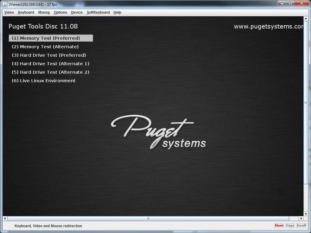311x233 pixels.
Task: Pick Hard Drive Test (Alternate 1)
Action: 51,64
